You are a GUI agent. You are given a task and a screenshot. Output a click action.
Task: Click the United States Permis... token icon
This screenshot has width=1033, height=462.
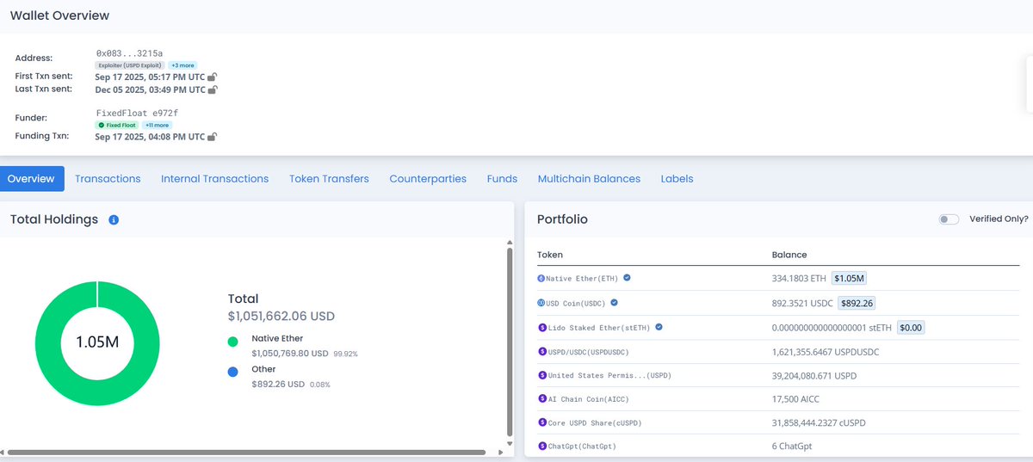[x=541, y=375]
